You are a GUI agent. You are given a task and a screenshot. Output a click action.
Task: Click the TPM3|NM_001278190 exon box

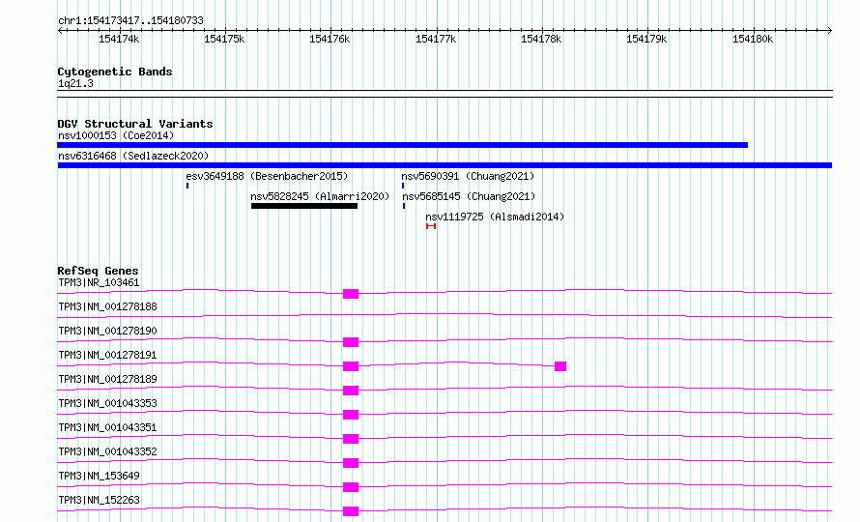click(351, 342)
